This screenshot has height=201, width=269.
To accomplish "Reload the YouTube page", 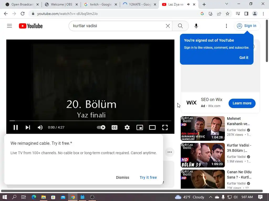I will tap(23, 14).
